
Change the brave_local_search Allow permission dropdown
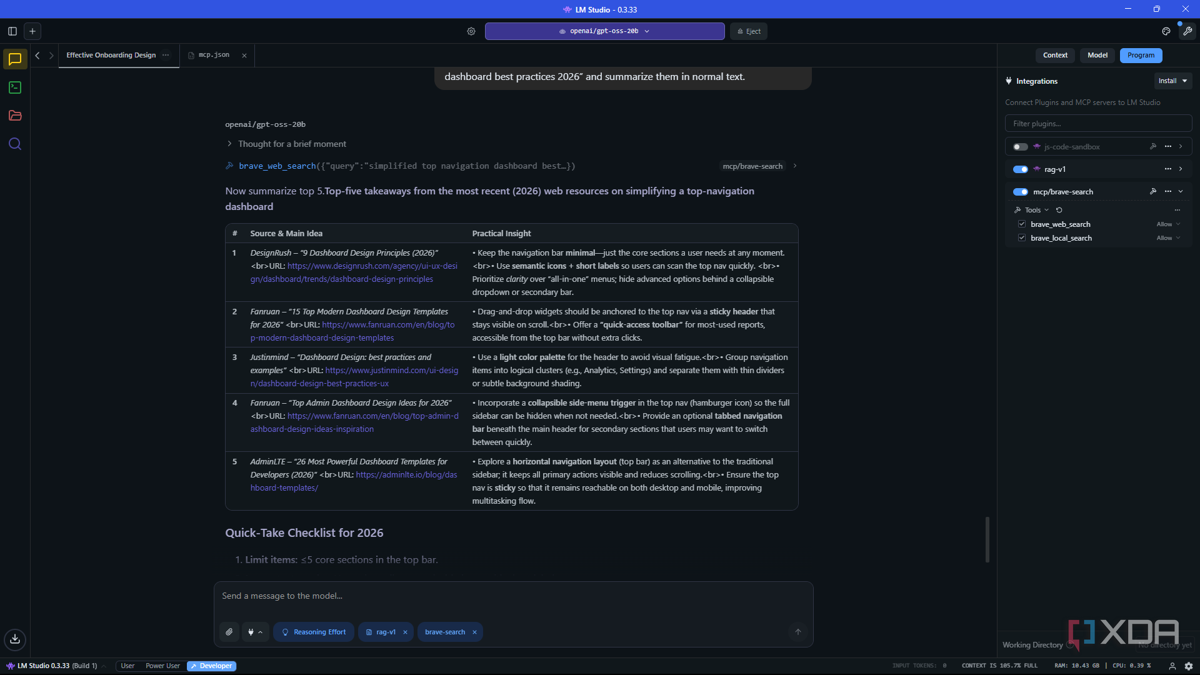(x=1168, y=238)
